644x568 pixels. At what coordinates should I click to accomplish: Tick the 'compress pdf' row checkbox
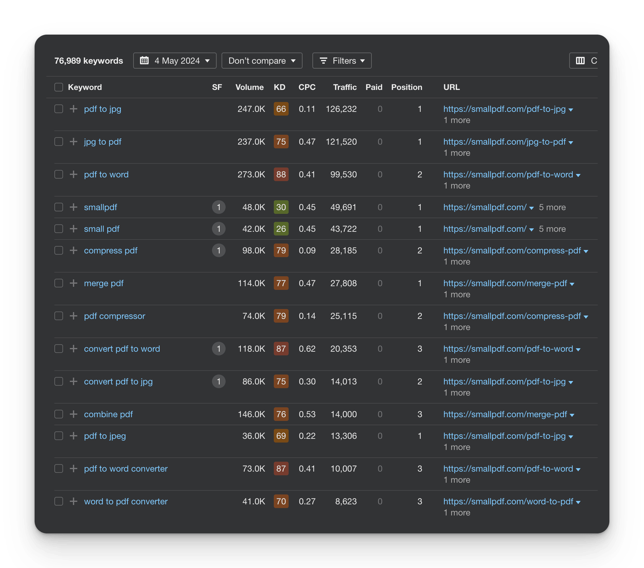point(59,251)
